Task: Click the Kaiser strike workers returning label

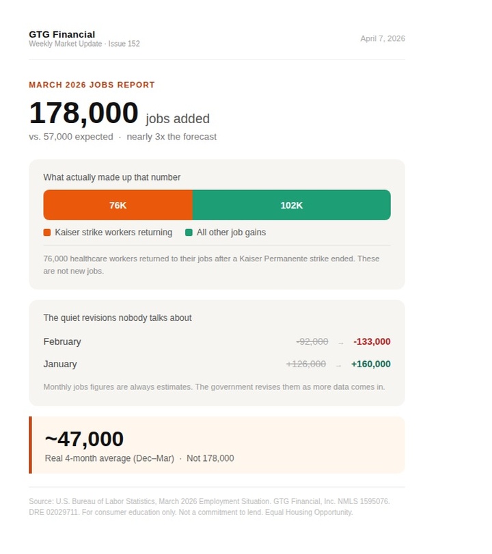Action: coord(113,233)
